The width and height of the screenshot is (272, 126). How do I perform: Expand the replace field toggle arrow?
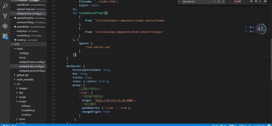tap(179, 1)
